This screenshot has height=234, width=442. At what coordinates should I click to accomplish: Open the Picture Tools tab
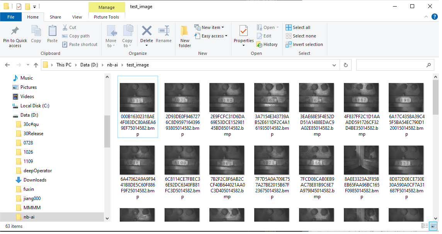(107, 17)
